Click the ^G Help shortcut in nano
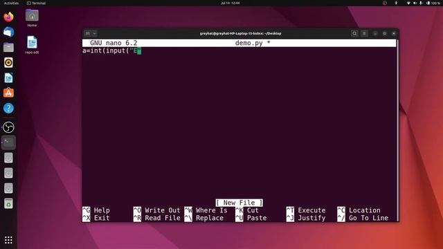This screenshot has width=443, height=249. (96, 210)
